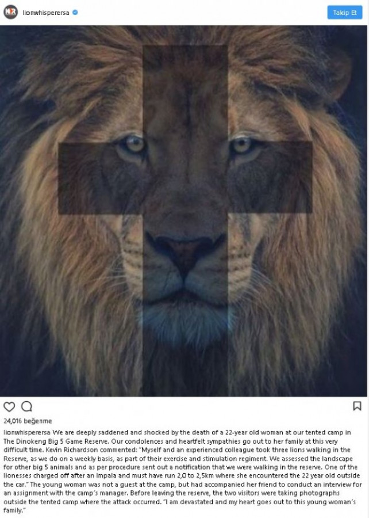This screenshot has width=369, height=518.
Task: View likes list via 24,016 beğenme
Action: tap(28, 421)
